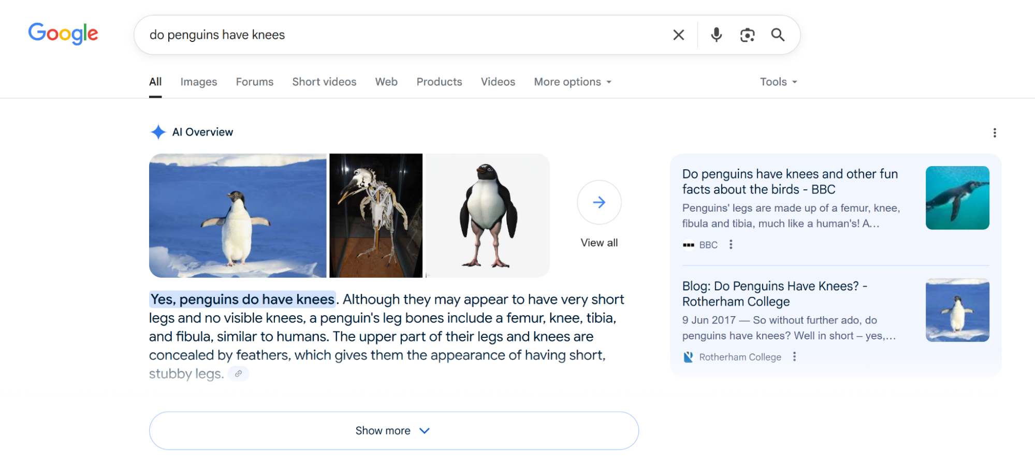Image resolution: width=1035 pixels, height=462 pixels.
Task: Click highlighted 'Yes, penguins do have knees'
Action: point(242,299)
